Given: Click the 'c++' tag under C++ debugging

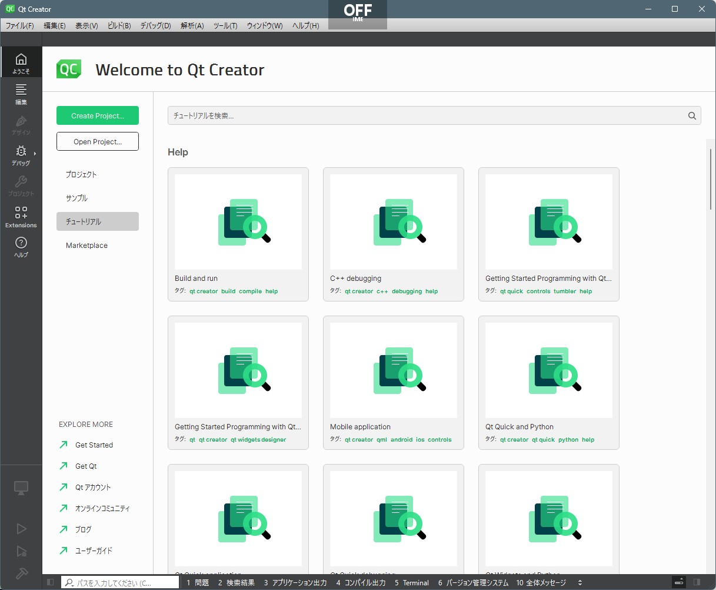Looking at the screenshot, I should pyautogui.click(x=382, y=291).
